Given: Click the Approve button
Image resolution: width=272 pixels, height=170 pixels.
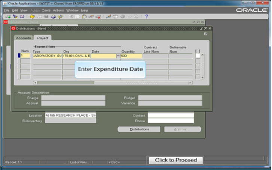Looking at the screenshot, I should pos(183,129).
